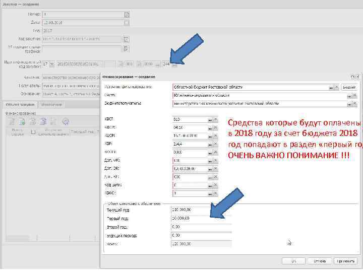Clear the 0.0.0 code field
Viewport: 363px width, 272px height.
tap(216, 153)
